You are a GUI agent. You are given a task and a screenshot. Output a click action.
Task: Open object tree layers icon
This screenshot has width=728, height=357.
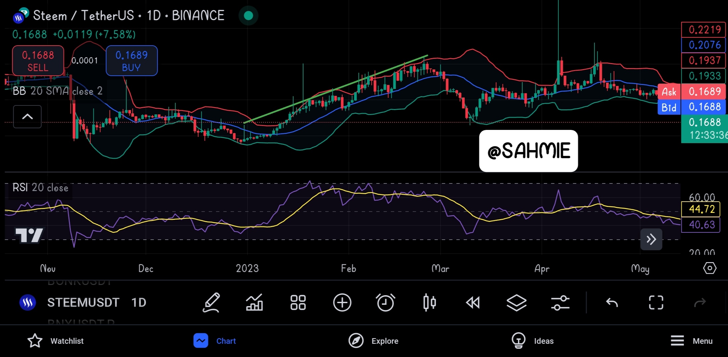[516, 302]
